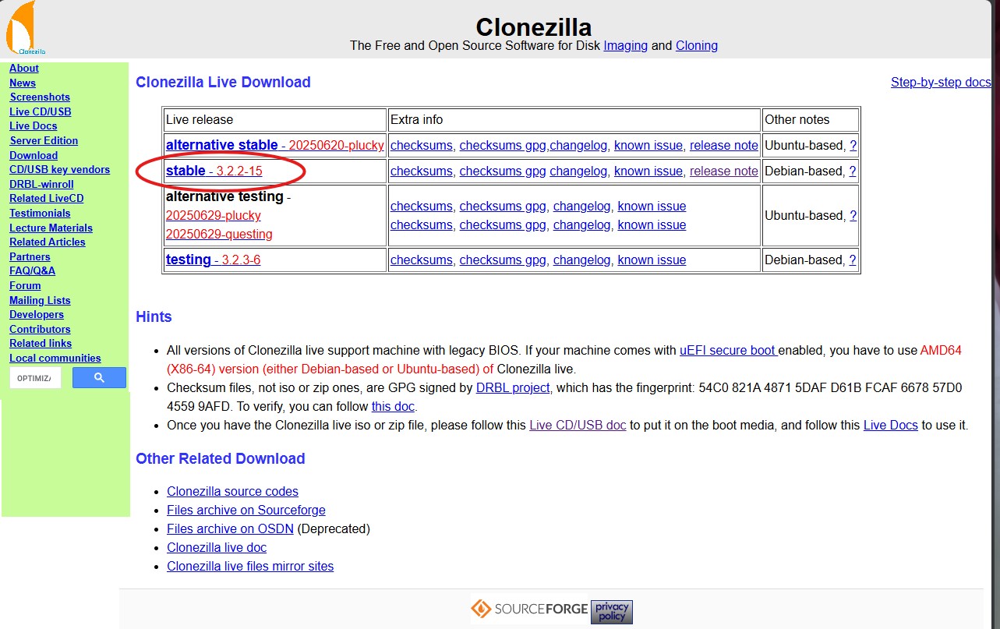
Task: Focus the sidebar search input field
Action: pyautogui.click(x=35, y=378)
